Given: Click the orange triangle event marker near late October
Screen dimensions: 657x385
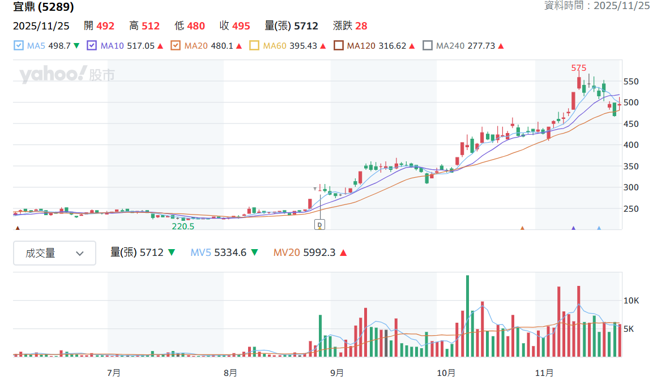Looking at the screenshot, I should [523, 228].
